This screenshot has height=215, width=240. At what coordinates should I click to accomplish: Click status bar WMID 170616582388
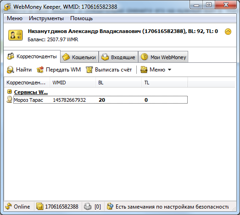pos(61,207)
